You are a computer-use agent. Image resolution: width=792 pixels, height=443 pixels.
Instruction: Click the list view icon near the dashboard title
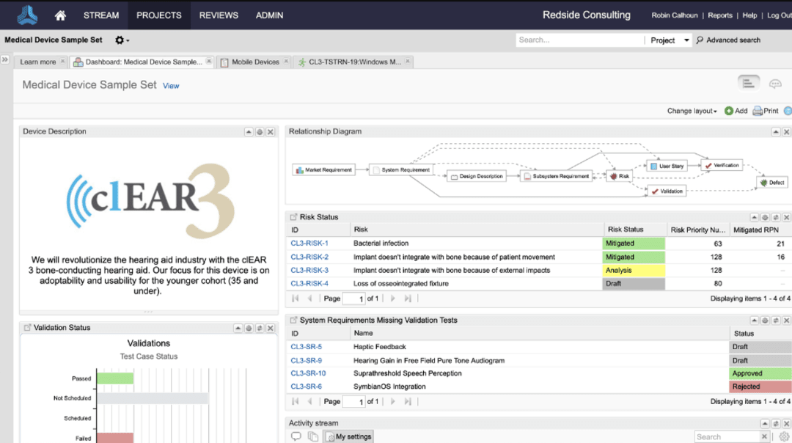coord(748,83)
